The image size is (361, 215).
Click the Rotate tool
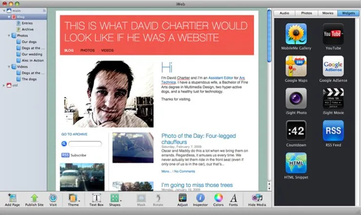tap(158, 200)
